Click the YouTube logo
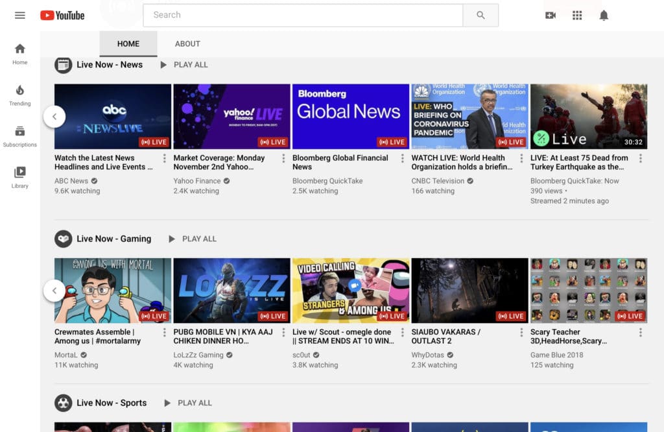The image size is (664, 432). pos(62,16)
